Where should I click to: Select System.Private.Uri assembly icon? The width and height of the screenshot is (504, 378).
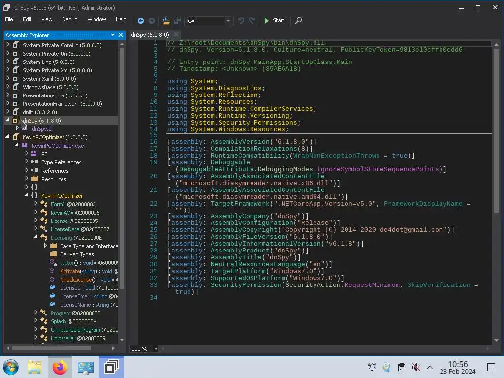click(x=16, y=53)
